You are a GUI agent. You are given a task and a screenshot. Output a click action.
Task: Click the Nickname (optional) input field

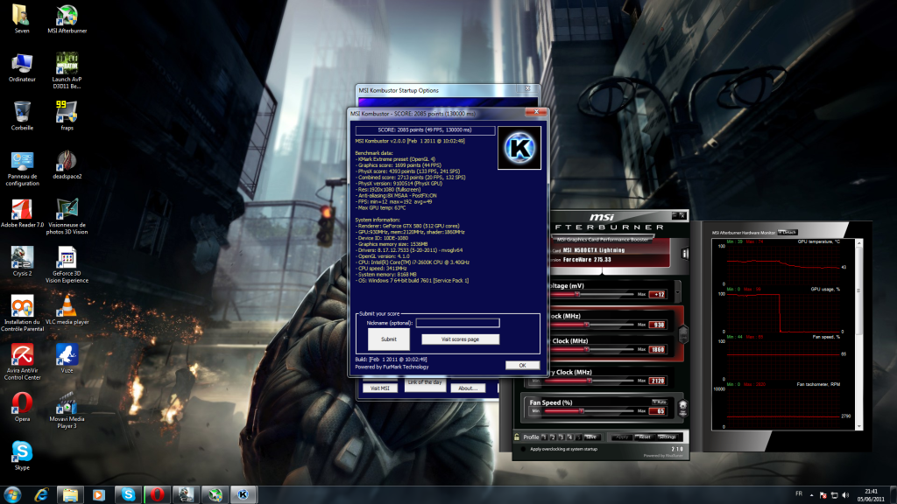click(x=457, y=323)
